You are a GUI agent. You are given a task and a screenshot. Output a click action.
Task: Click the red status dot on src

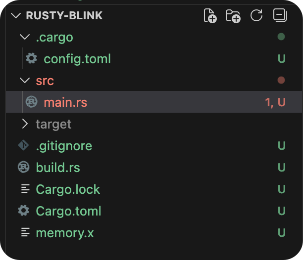click(281, 81)
